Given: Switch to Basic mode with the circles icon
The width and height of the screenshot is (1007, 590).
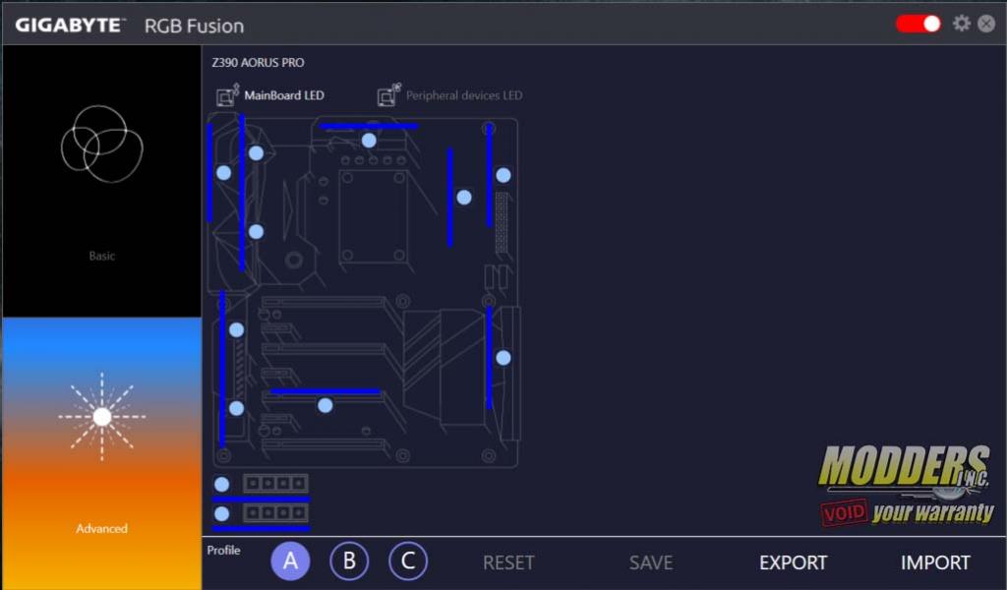Looking at the screenshot, I should (x=101, y=144).
